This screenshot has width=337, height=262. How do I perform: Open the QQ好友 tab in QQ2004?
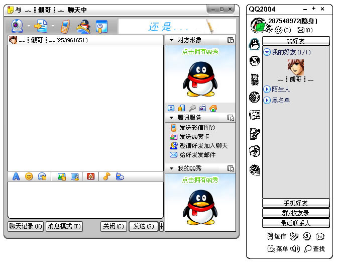pyautogui.click(x=296, y=41)
